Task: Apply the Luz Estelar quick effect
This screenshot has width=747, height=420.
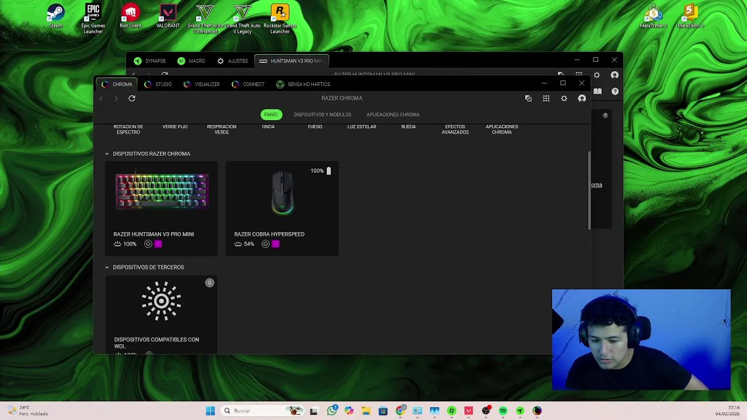Action: [x=361, y=127]
